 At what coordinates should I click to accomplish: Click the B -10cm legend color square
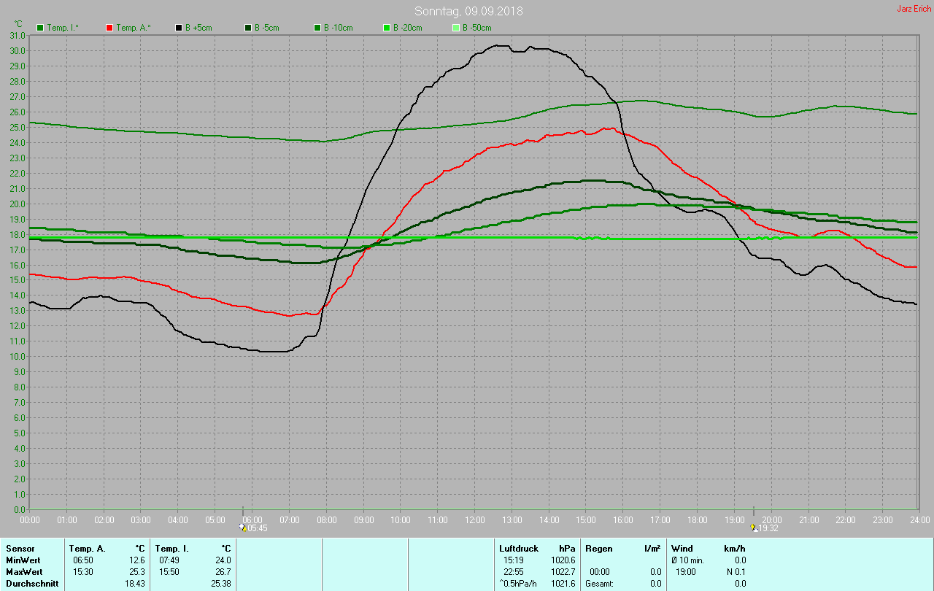(317, 28)
